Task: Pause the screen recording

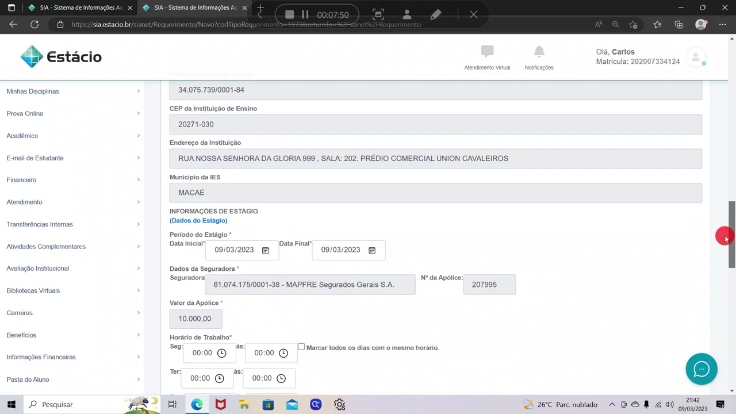Action: point(305,14)
